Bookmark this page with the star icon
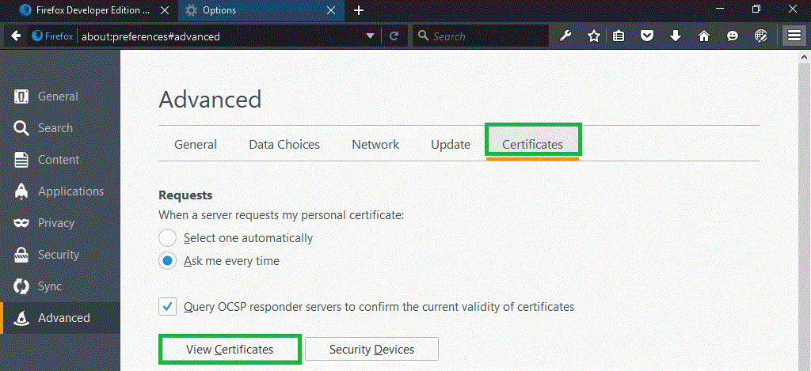This screenshot has width=811, height=371. pyautogui.click(x=593, y=36)
